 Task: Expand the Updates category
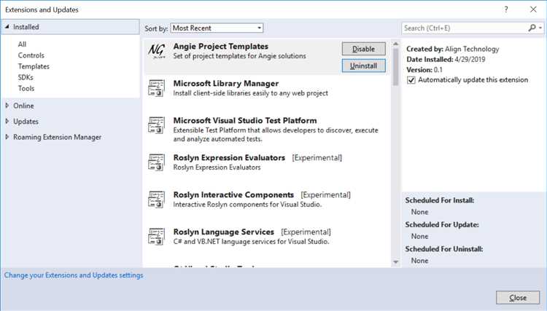[7, 121]
